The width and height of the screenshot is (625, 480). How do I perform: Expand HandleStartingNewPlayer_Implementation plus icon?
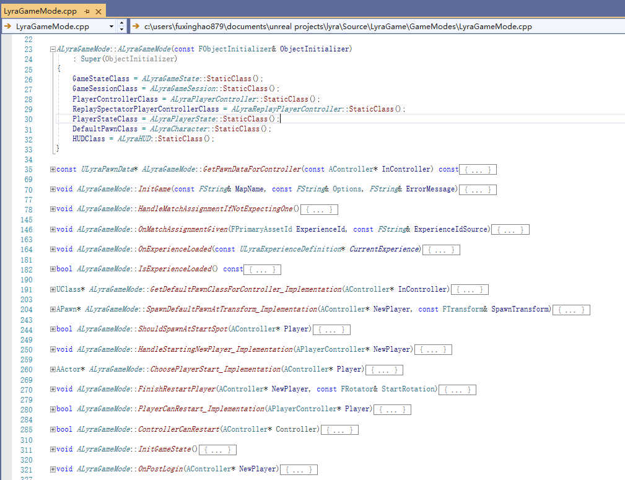tap(53, 350)
